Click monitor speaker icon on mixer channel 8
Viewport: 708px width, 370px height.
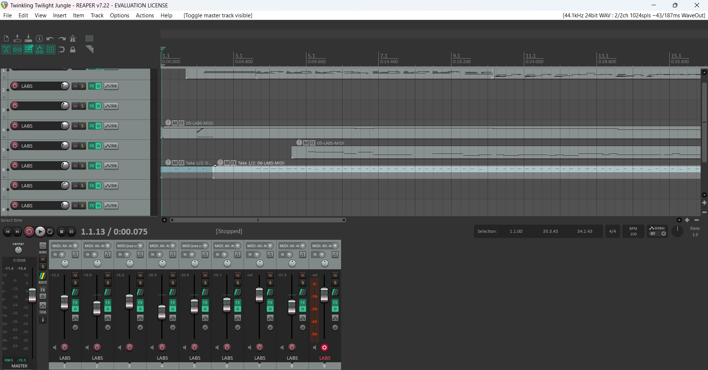click(282, 347)
